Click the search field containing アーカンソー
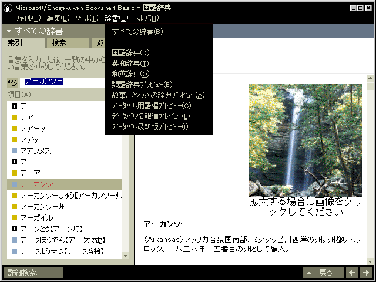The width and height of the screenshot is (376, 282). [x=70, y=83]
